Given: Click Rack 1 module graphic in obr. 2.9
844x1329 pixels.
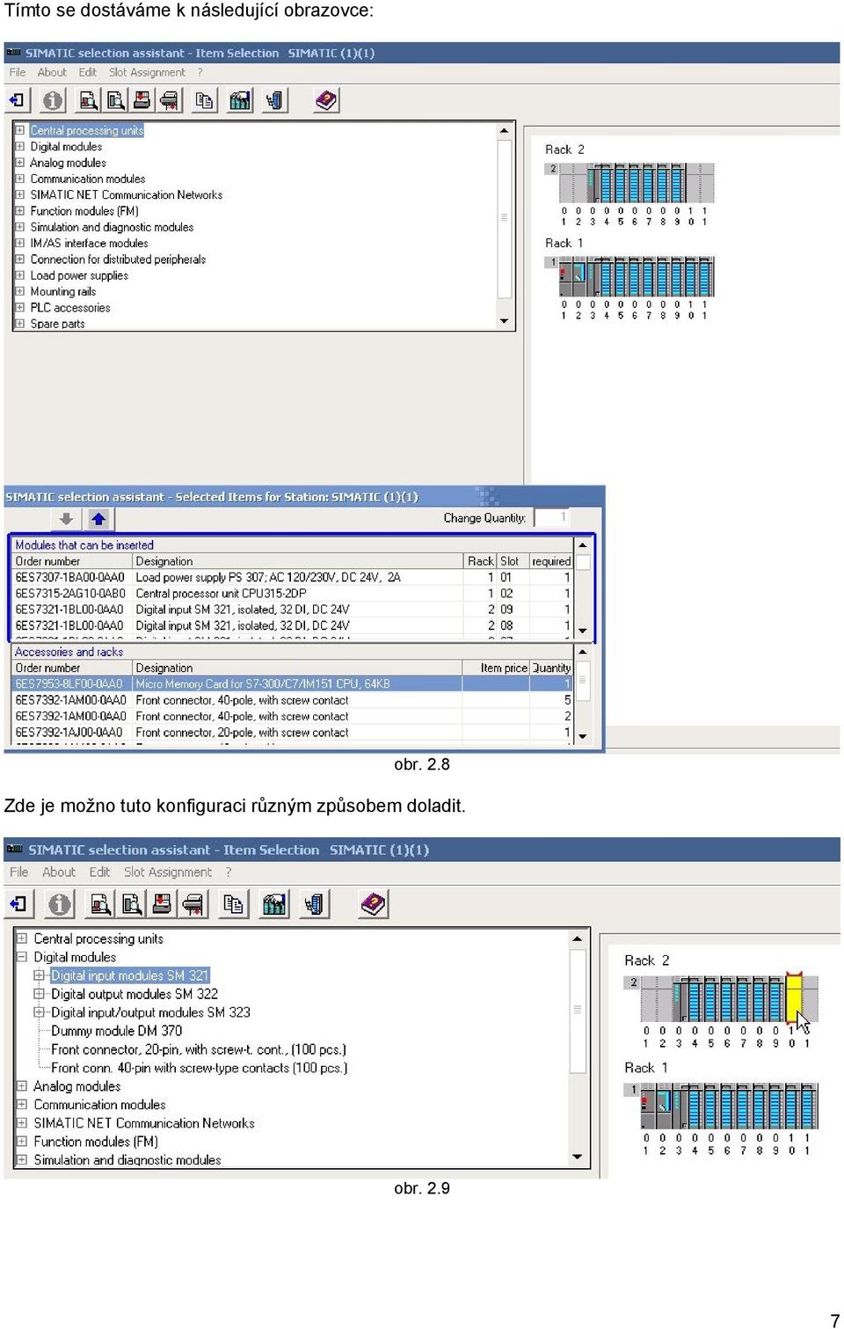Looking at the screenshot, I should point(731,1106).
